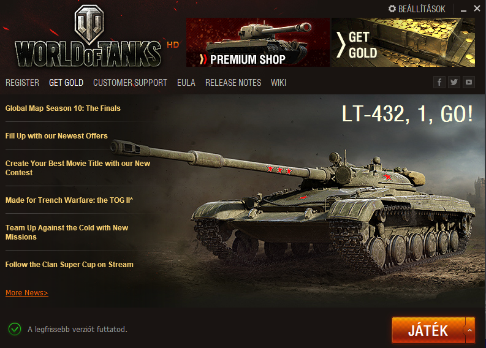Select the REGISTER menu item

[22, 83]
